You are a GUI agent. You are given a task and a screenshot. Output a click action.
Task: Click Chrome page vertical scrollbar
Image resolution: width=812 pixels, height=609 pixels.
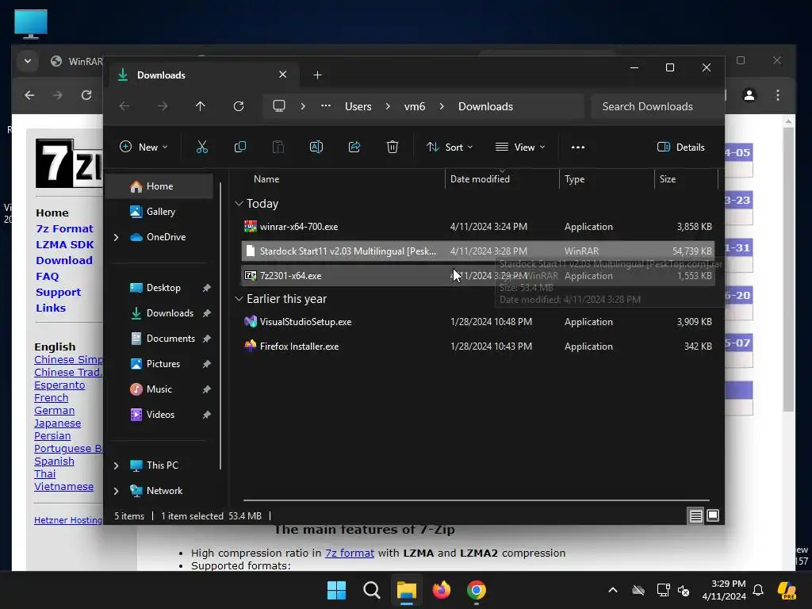(x=788, y=270)
